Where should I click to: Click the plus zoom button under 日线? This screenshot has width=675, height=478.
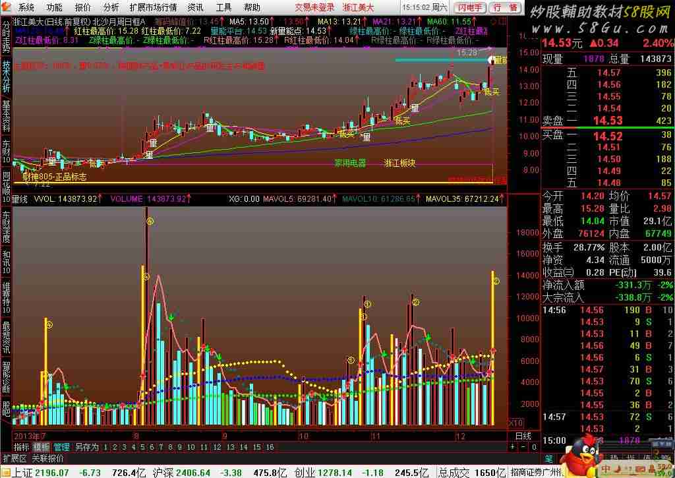pos(512,447)
